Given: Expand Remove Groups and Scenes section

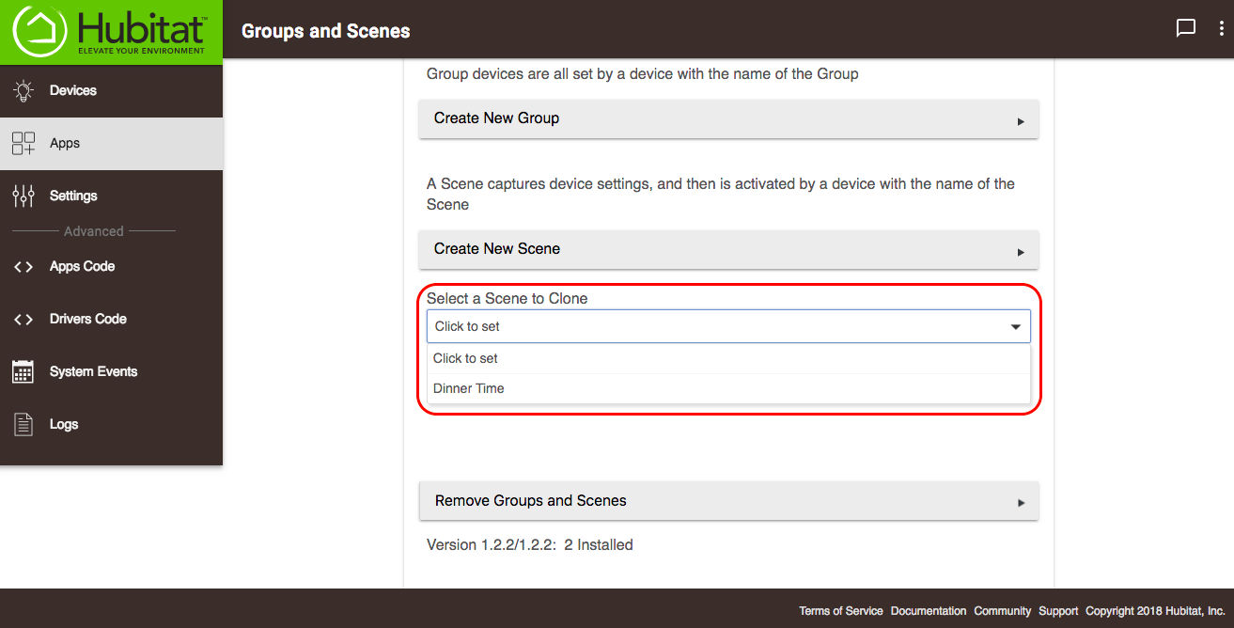Looking at the screenshot, I should pyautogui.click(x=728, y=501).
